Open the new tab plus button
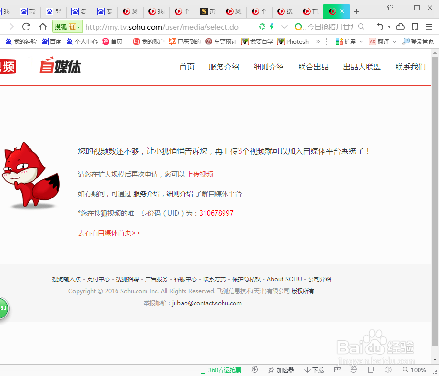Image resolution: width=439 pixels, height=376 pixels. click(356, 11)
